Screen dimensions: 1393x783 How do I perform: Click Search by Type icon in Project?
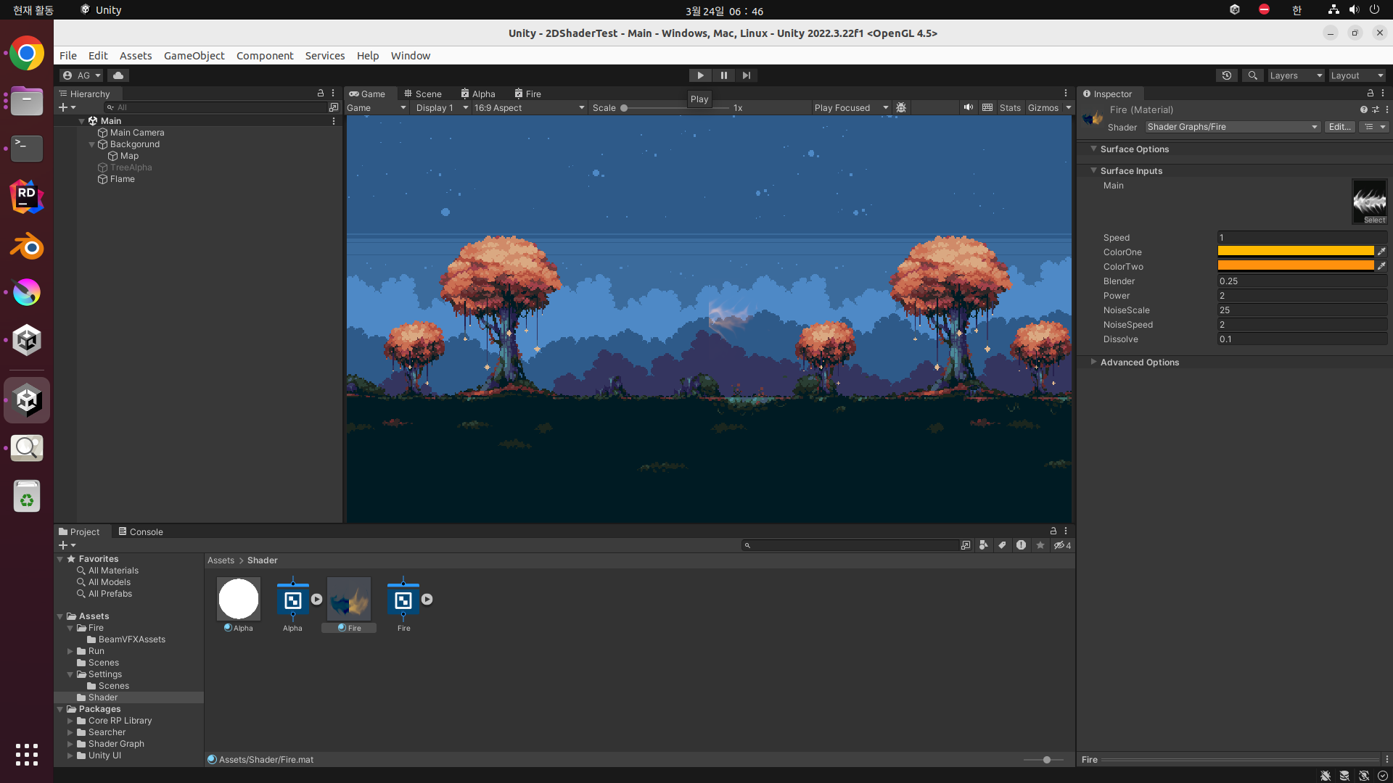pyautogui.click(x=984, y=545)
